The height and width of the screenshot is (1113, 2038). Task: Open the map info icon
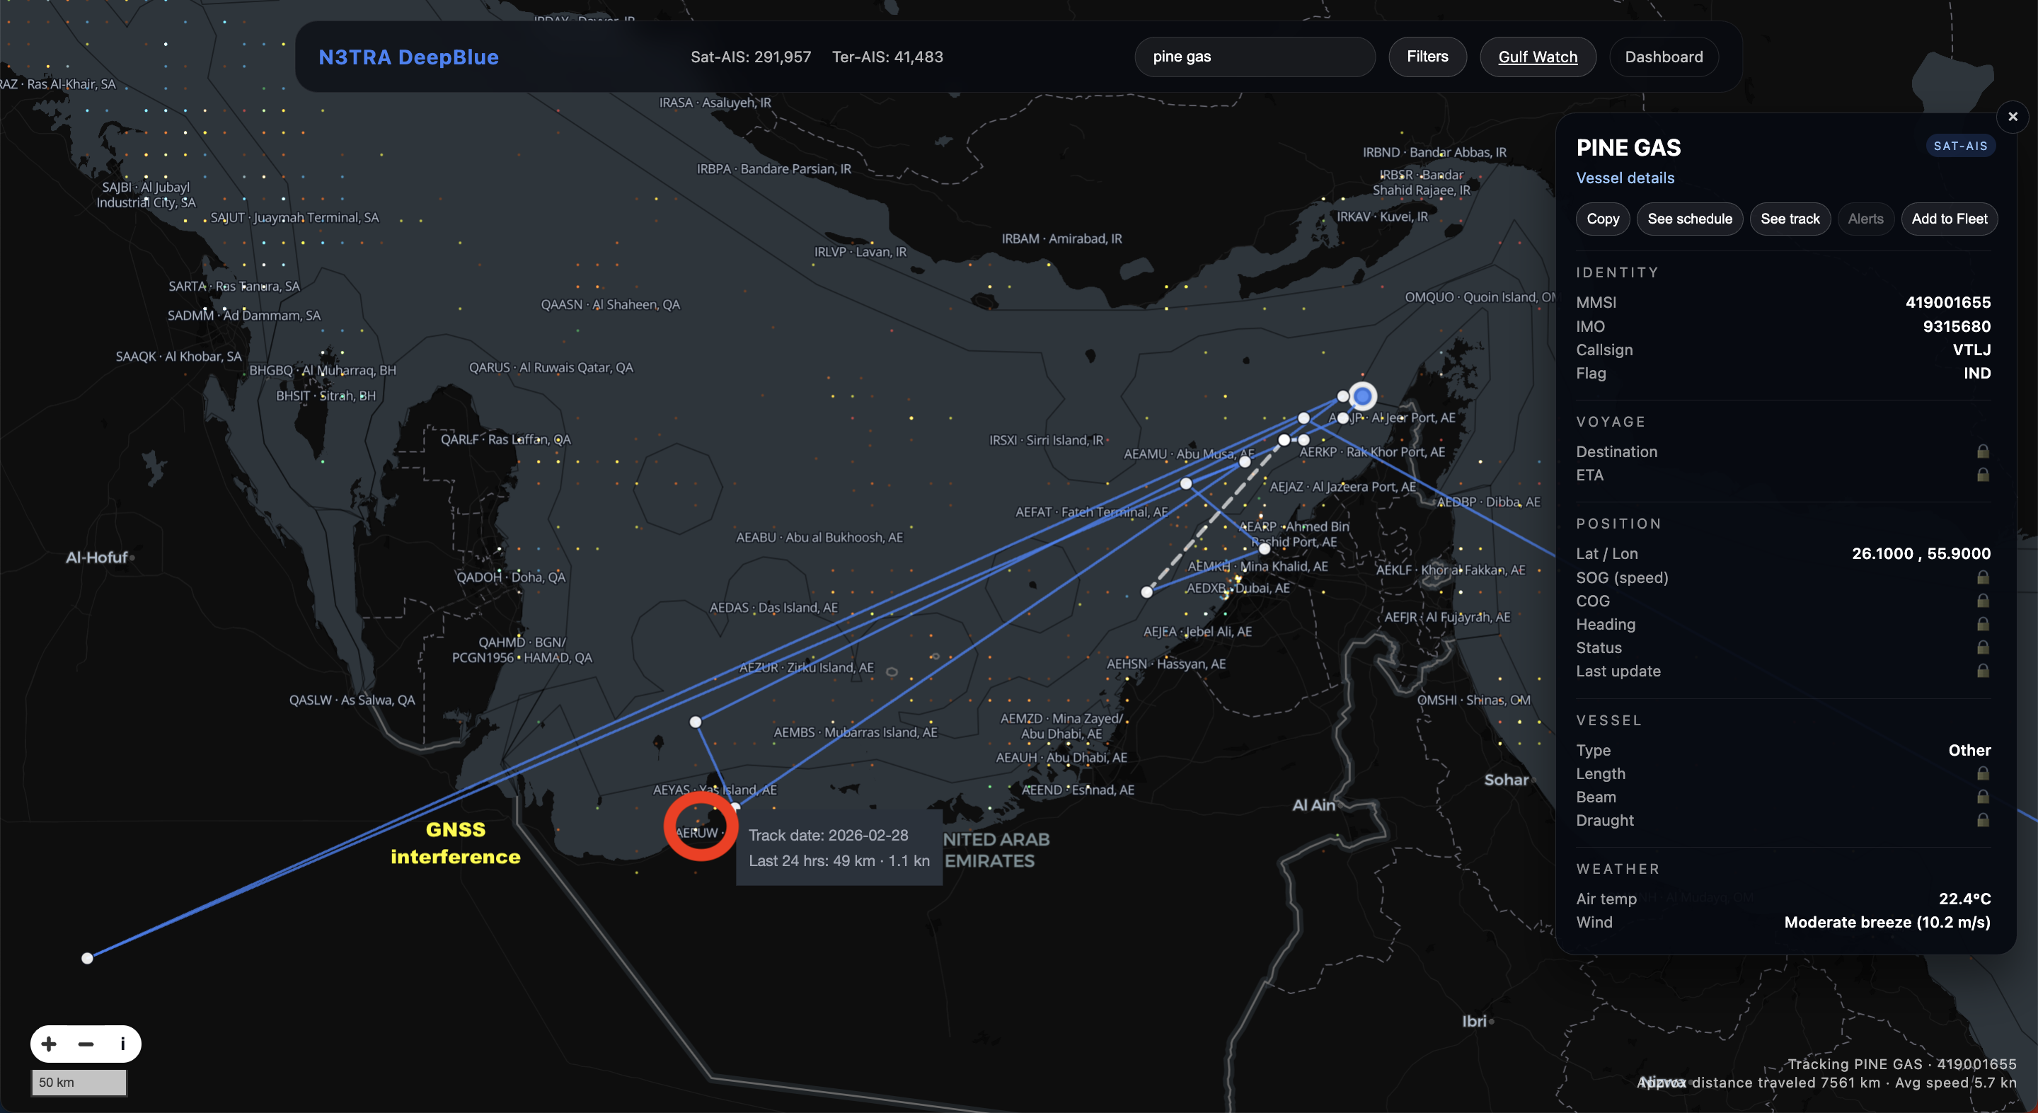click(x=122, y=1044)
